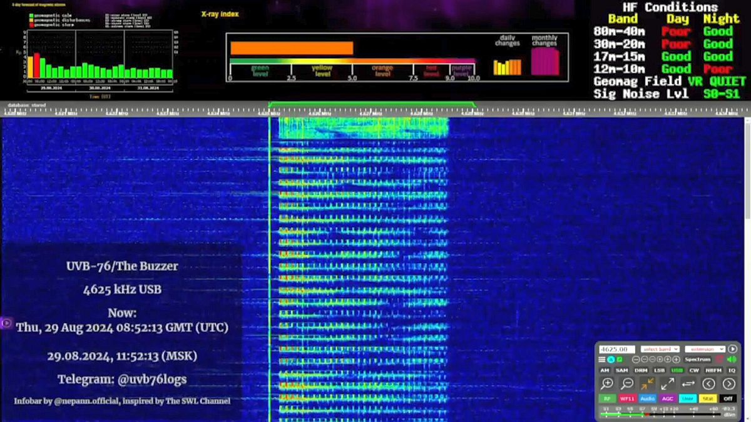The height and width of the screenshot is (422, 751).
Task: Click the white outward arrows max-out zoom icon
Action: click(x=668, y=384)
